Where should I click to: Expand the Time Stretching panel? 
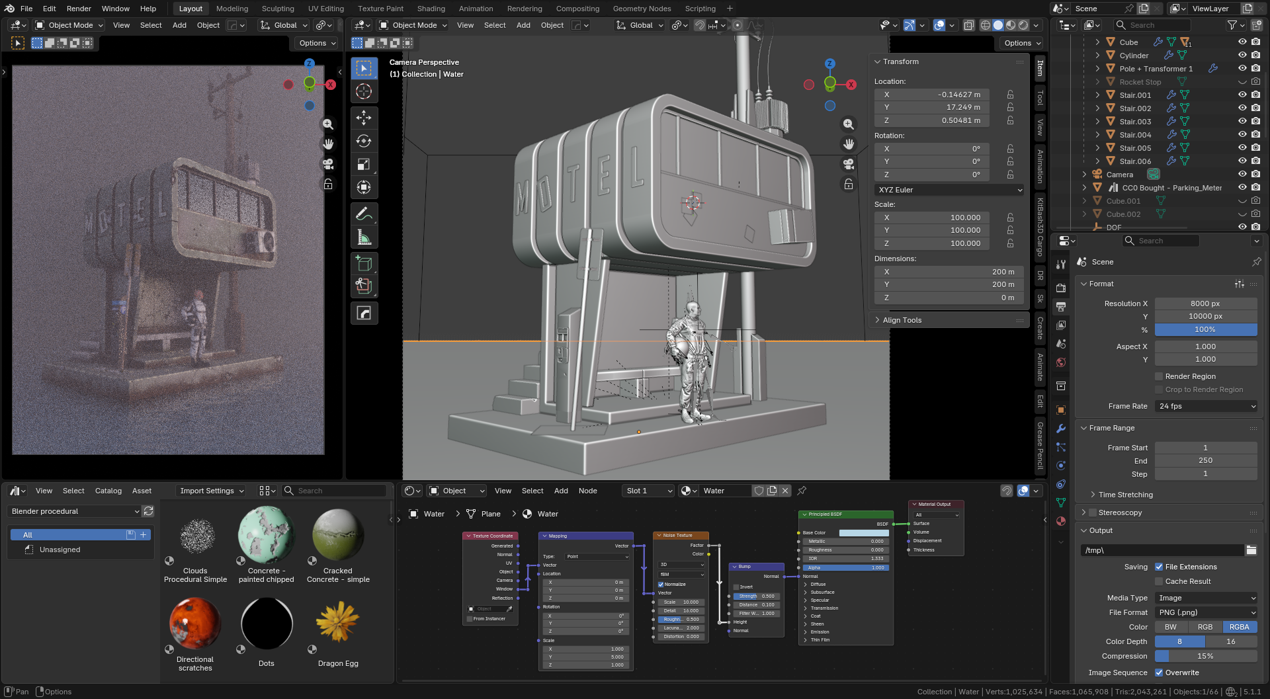[x=1125, y=495]
